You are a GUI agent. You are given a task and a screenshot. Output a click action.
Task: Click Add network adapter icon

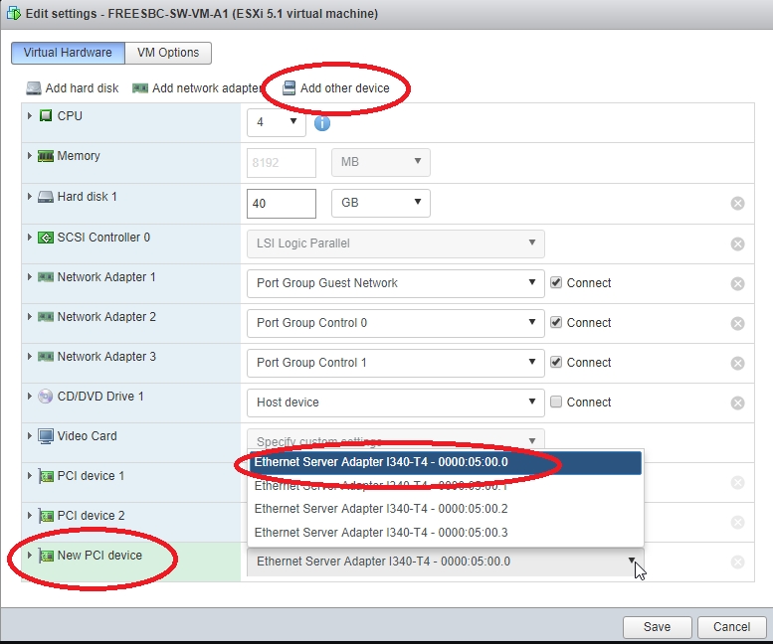pyautogui.click(x=140, y=88)
